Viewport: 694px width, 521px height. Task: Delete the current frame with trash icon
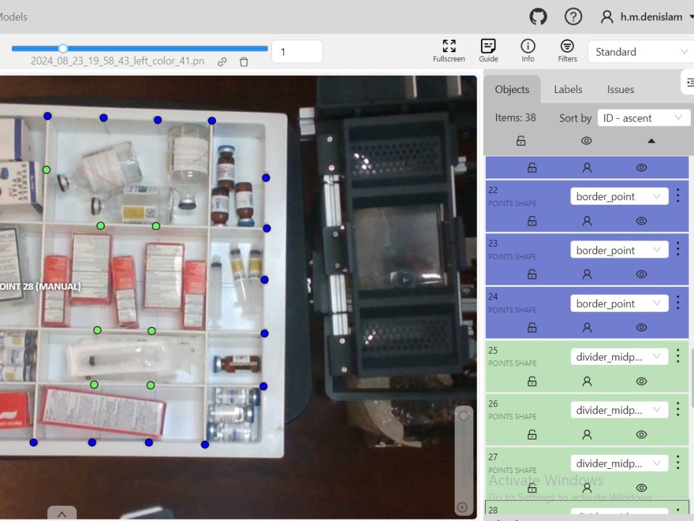pyautogui.click(x=244, y=62)
